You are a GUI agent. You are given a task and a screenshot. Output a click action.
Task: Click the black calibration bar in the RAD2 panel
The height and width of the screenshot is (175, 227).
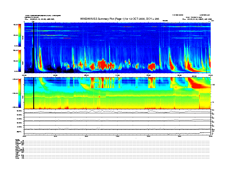click(x=34, y=35)
